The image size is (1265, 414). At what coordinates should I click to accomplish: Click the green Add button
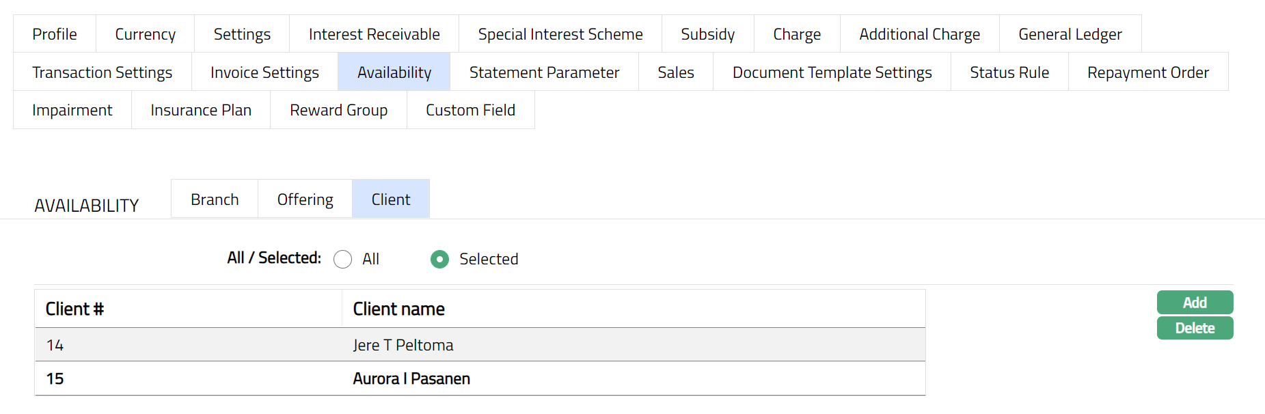coord(1195,303)
